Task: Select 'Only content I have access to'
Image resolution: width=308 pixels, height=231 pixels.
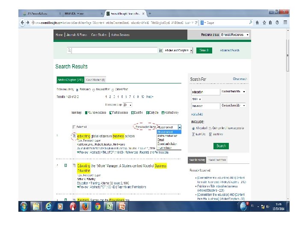Action: pos(210,128)
